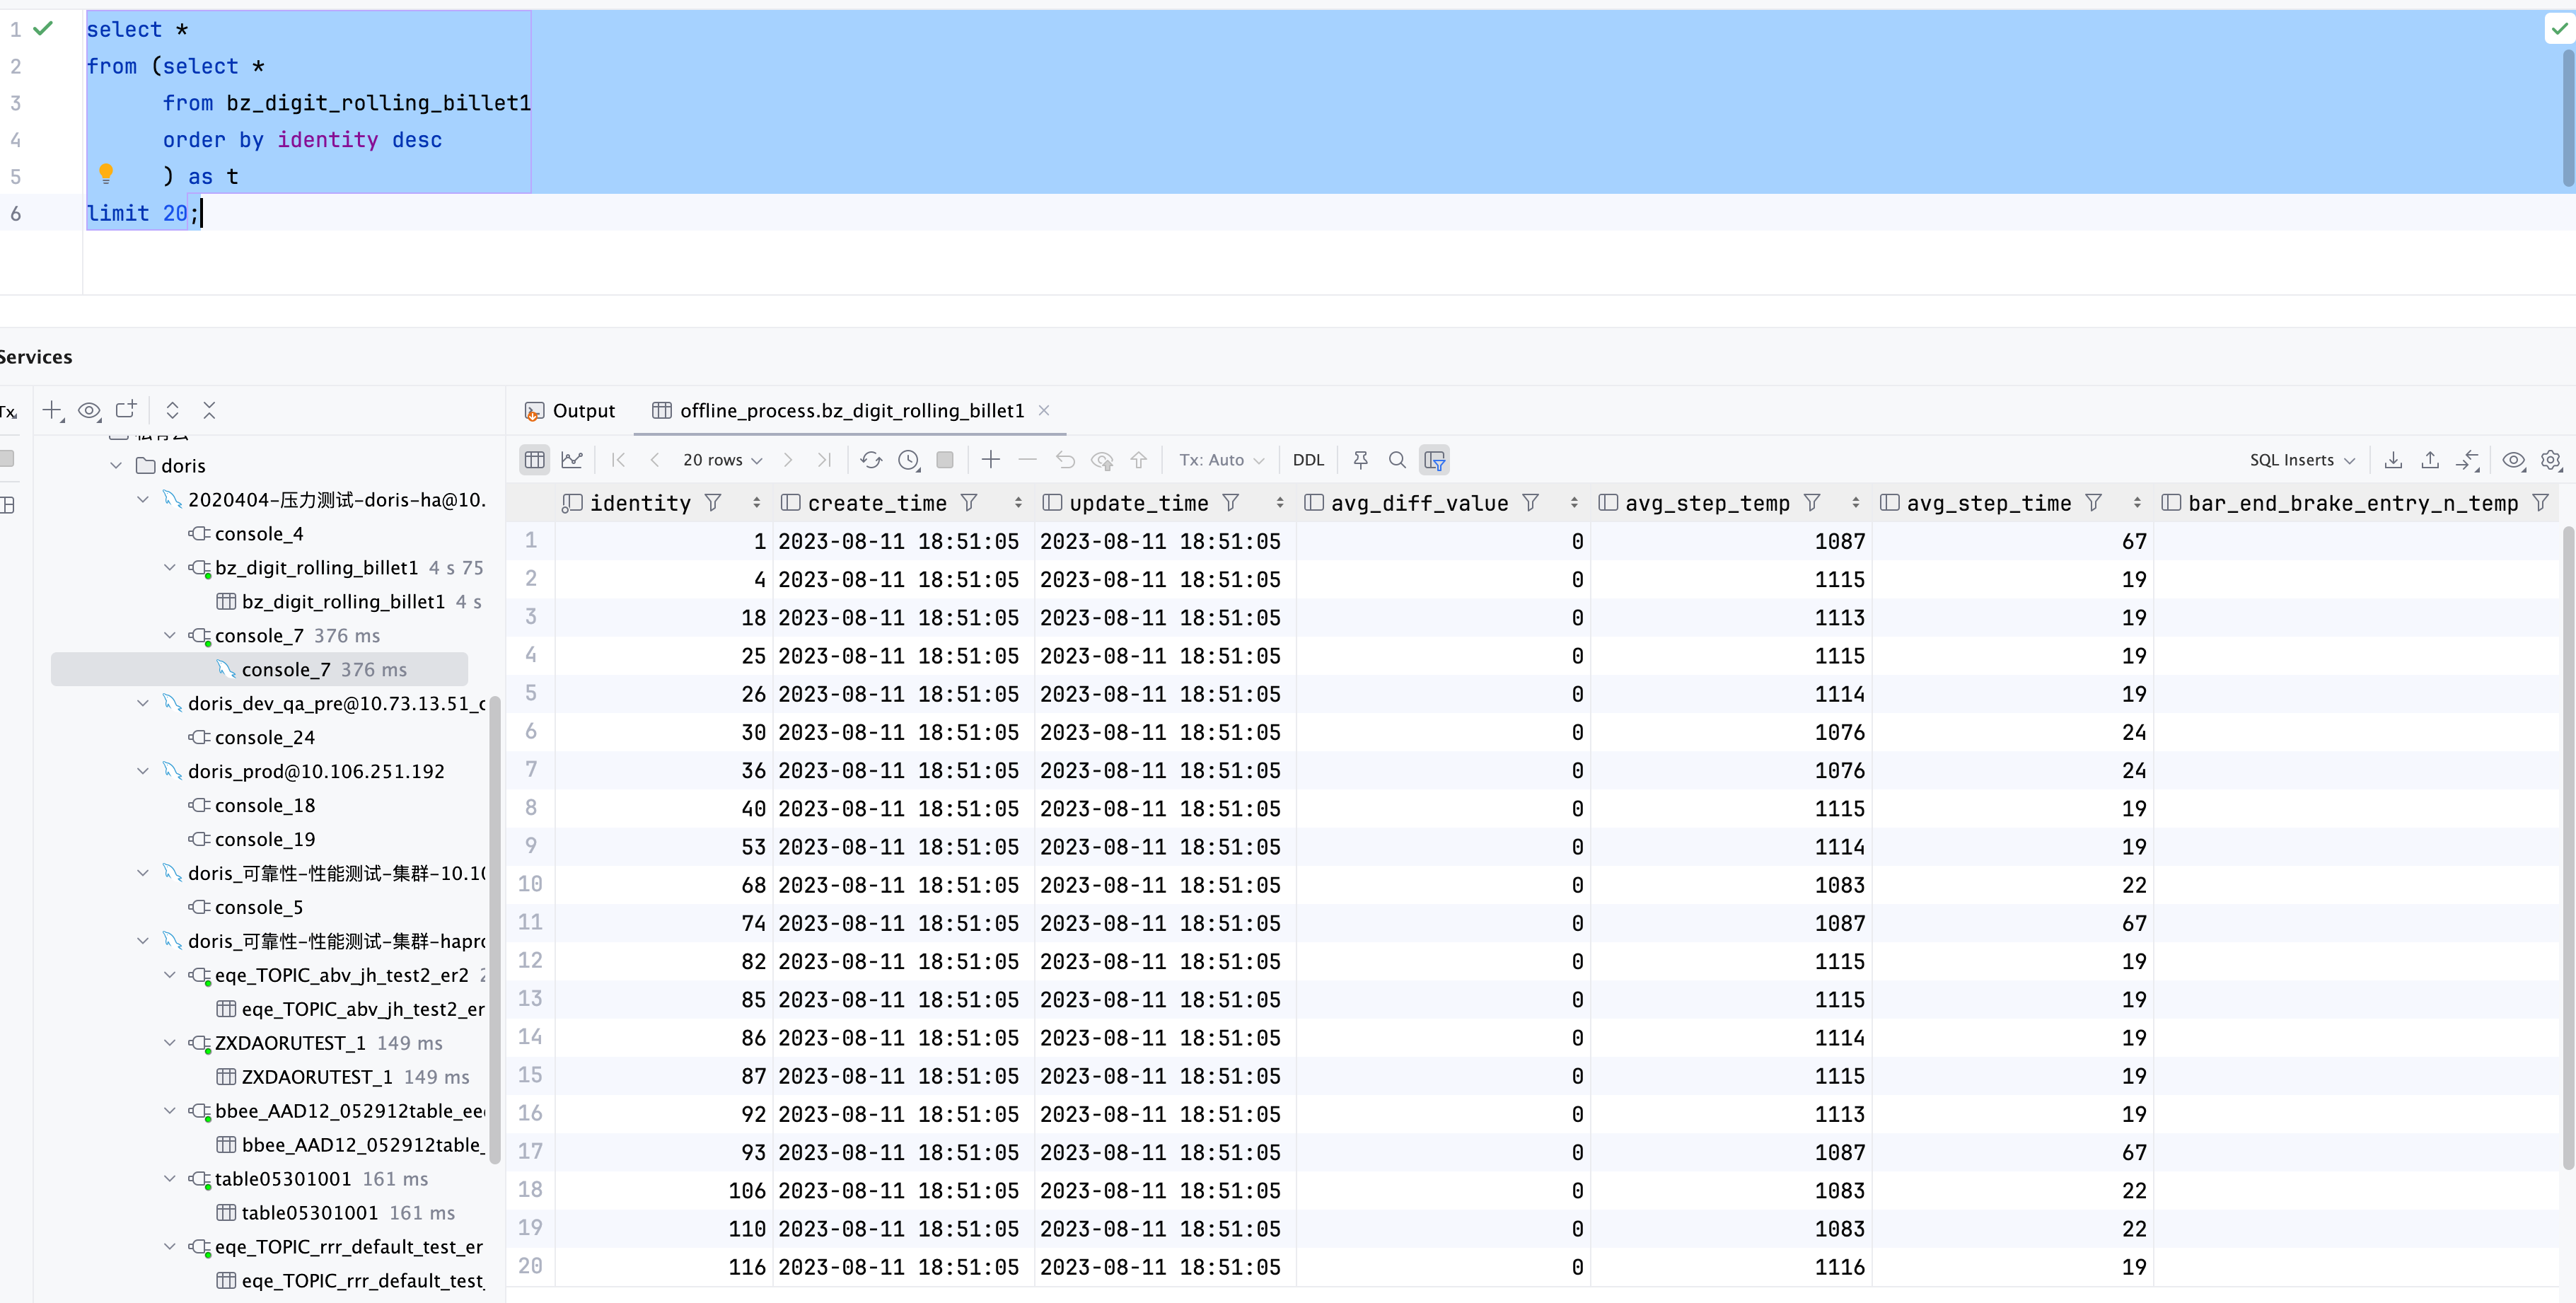Screen dimensions: 2576x1303
Task: Collapse the console_7 parent node
Action: coord(170,635)
